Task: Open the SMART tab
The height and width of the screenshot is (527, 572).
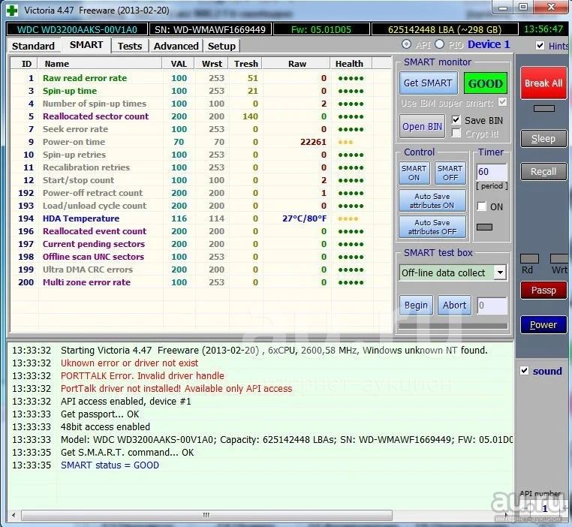Action: tap(86, 45)
